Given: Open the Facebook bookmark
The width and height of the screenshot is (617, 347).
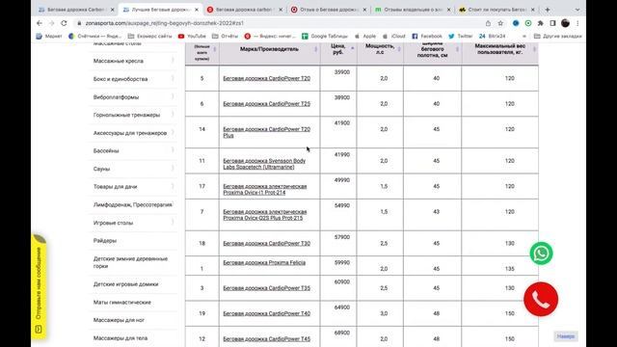Looking at the screenshot, I should point(427,37).
